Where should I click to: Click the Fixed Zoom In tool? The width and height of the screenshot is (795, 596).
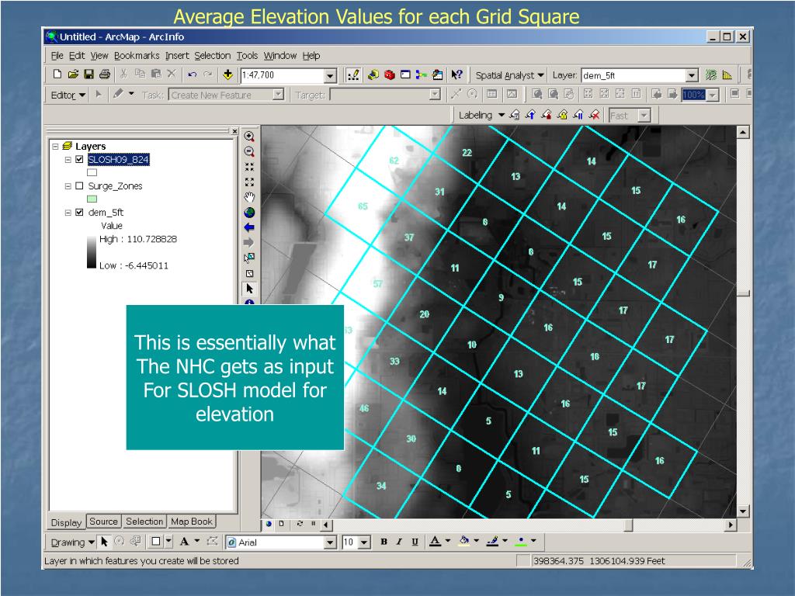click(249, 166)
